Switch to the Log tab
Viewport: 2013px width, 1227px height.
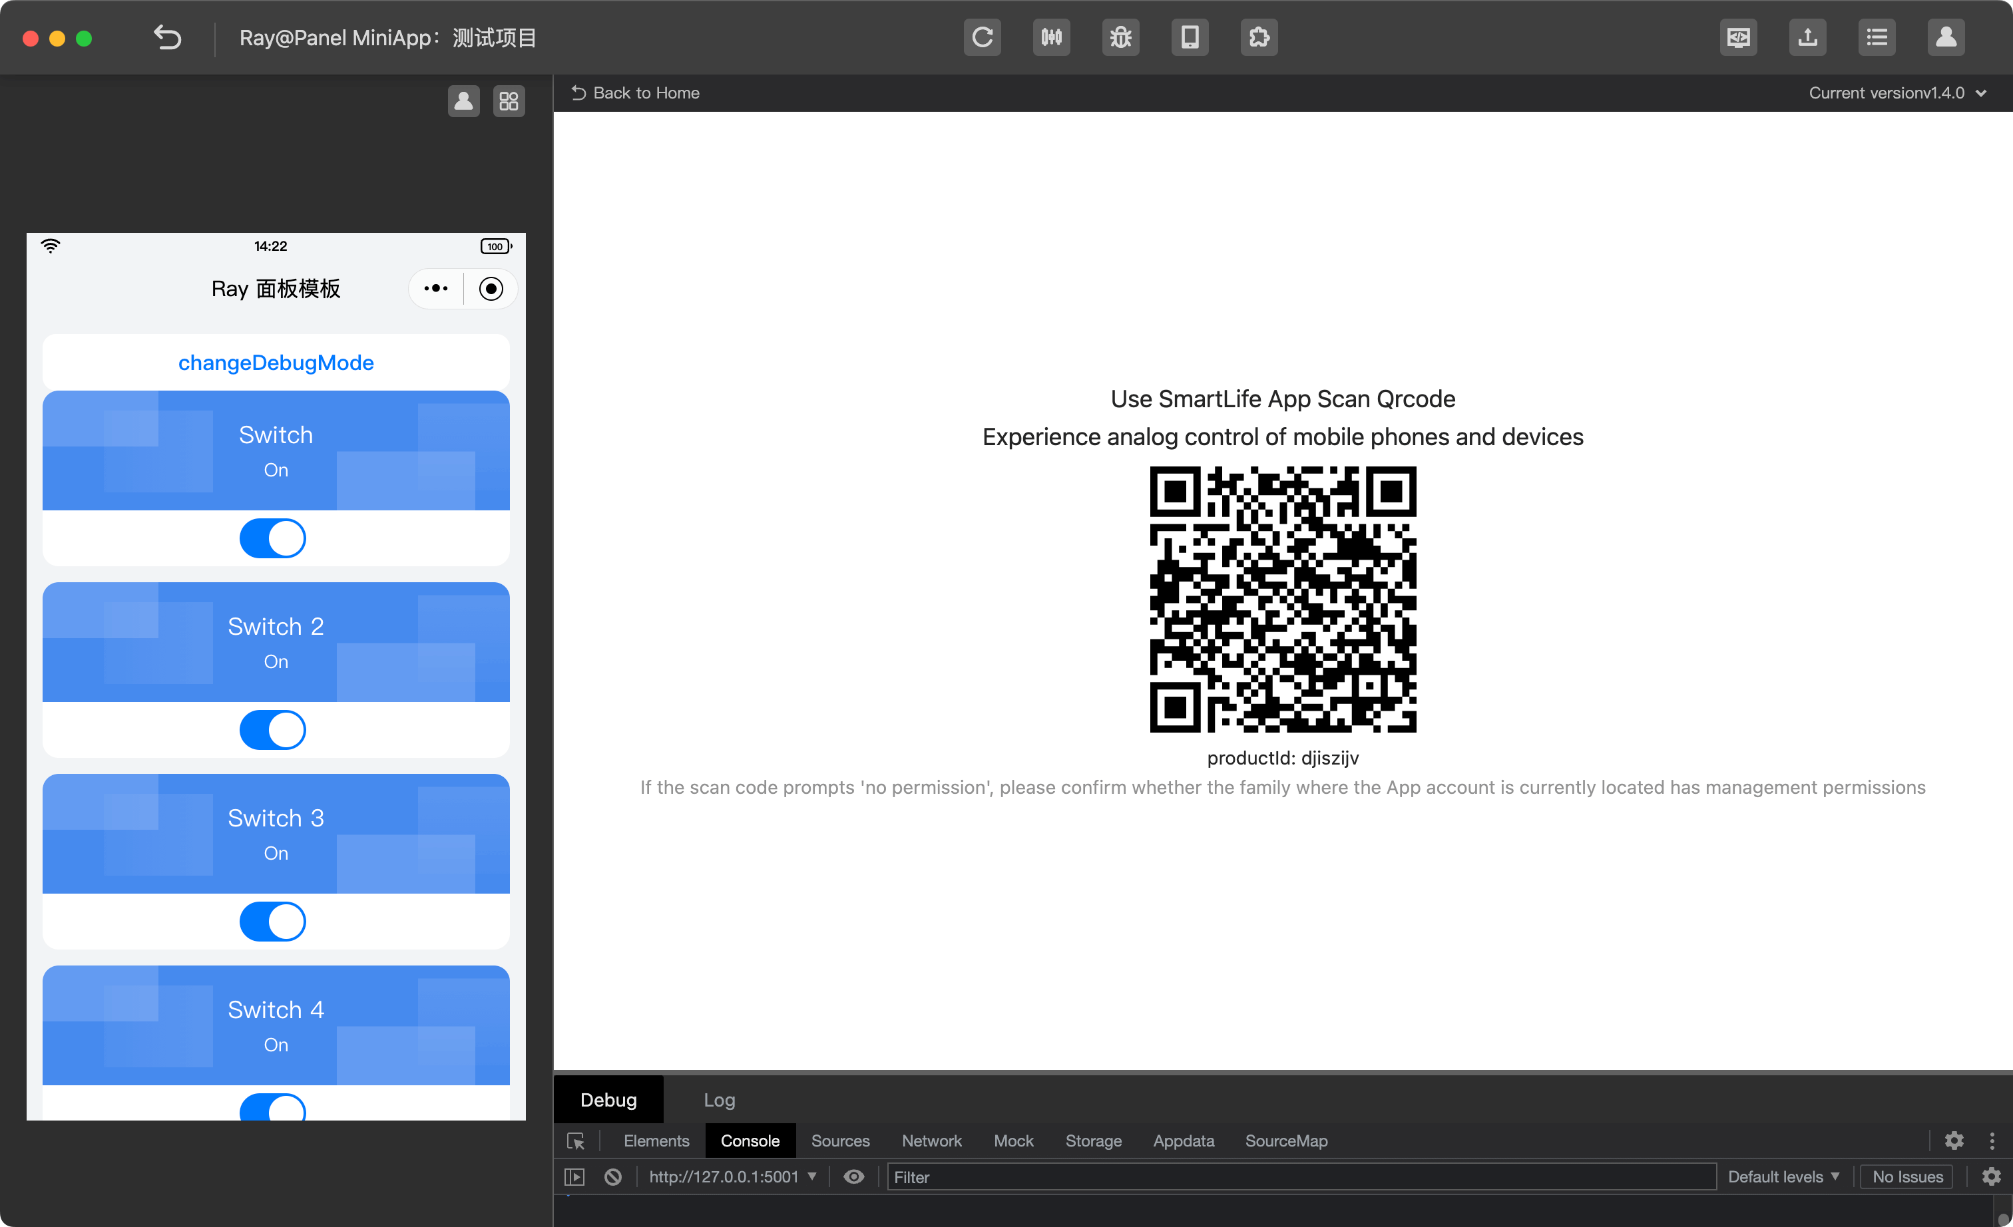tap(719, 1100)
